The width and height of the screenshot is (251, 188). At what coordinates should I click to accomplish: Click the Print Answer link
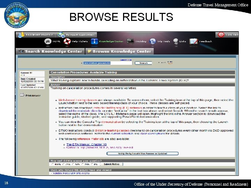33,96
